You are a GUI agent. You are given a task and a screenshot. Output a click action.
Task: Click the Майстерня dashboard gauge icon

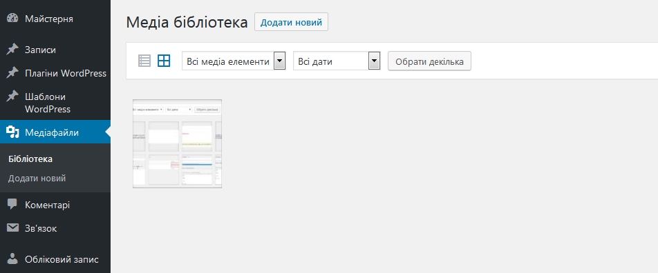12,19
